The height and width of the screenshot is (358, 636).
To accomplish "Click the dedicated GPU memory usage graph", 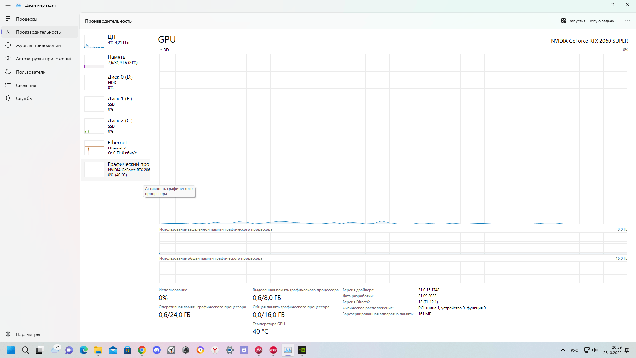I will [x=393, y=243].
